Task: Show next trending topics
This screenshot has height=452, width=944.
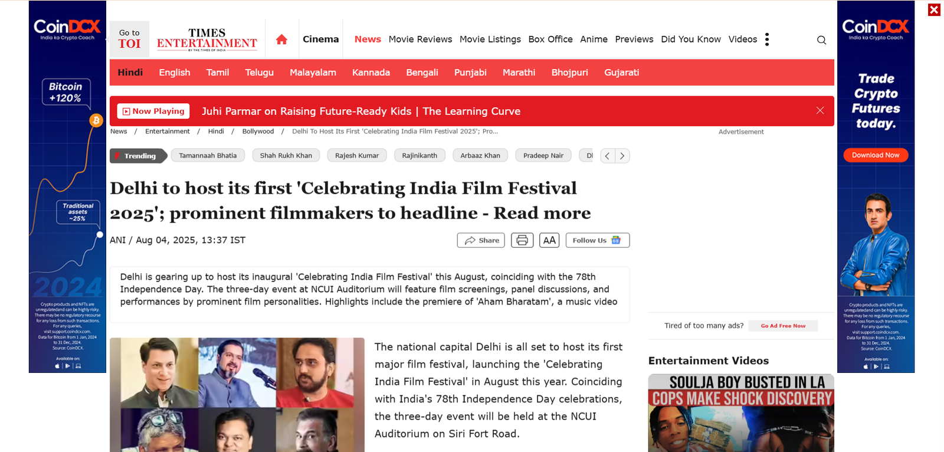Action: tap(622, 156)
